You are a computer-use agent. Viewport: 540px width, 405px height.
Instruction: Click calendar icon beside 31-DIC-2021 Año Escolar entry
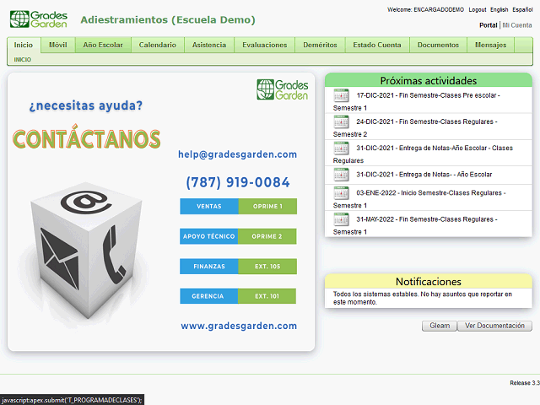point(341,175)
